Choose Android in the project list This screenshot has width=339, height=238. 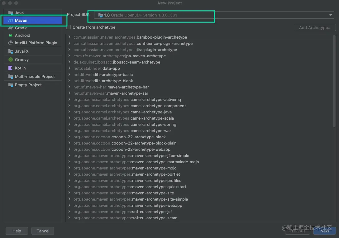click(x=33, y=35)
